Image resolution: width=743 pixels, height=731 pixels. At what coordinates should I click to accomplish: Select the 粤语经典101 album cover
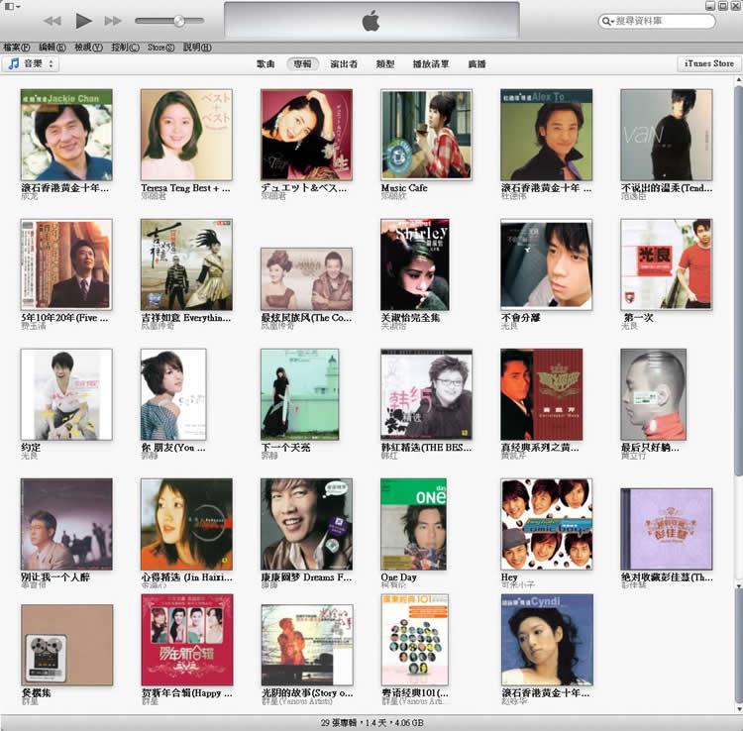pyautogui.click(x=415, y=640)
